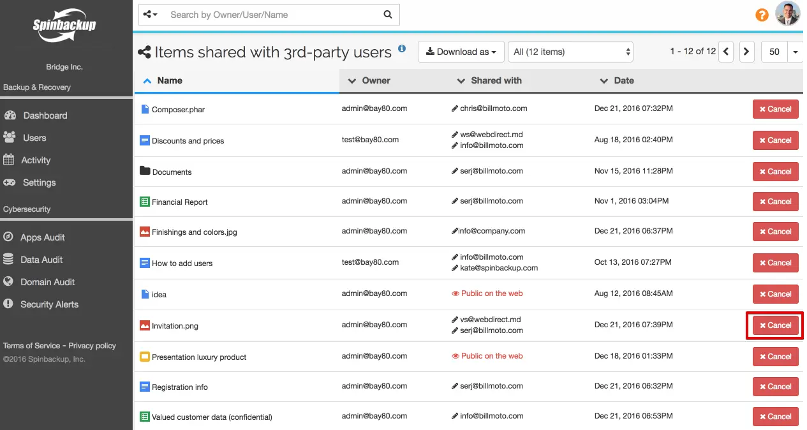Sort by the Owner column header
The image size is (807, 430).
(376, 80)
